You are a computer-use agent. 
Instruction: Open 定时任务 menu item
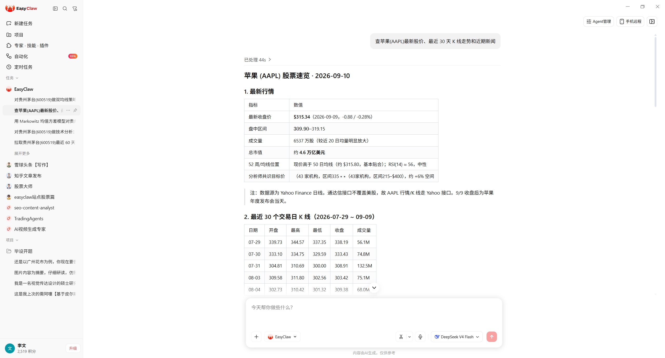(42, 67)
